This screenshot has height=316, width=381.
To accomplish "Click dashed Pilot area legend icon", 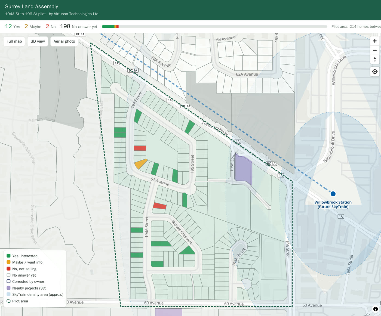I will (8, 301).
